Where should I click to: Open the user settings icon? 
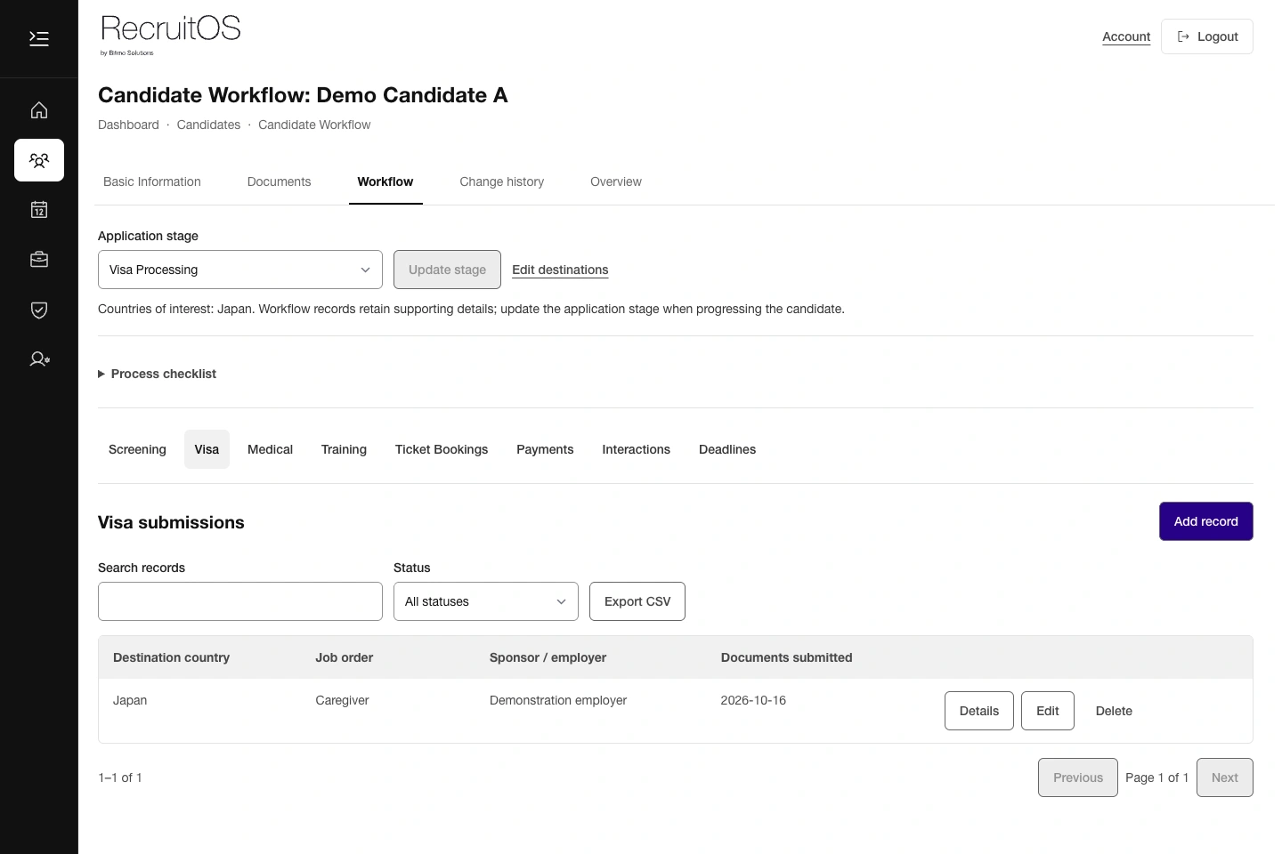click(39, 359)
